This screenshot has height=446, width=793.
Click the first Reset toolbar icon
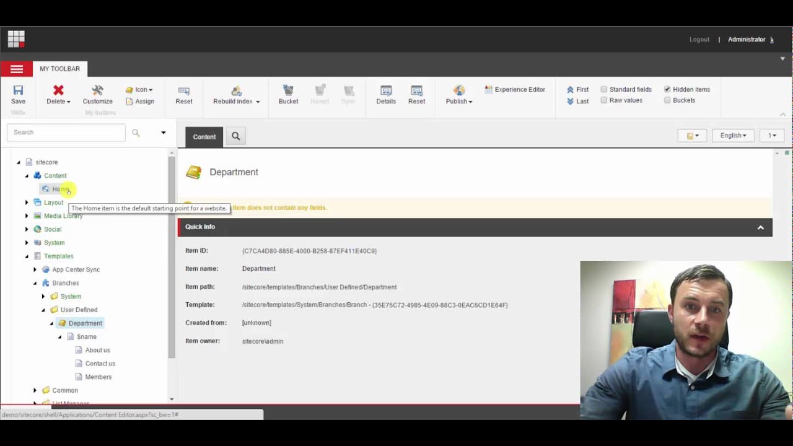click(x=184, y=90)
